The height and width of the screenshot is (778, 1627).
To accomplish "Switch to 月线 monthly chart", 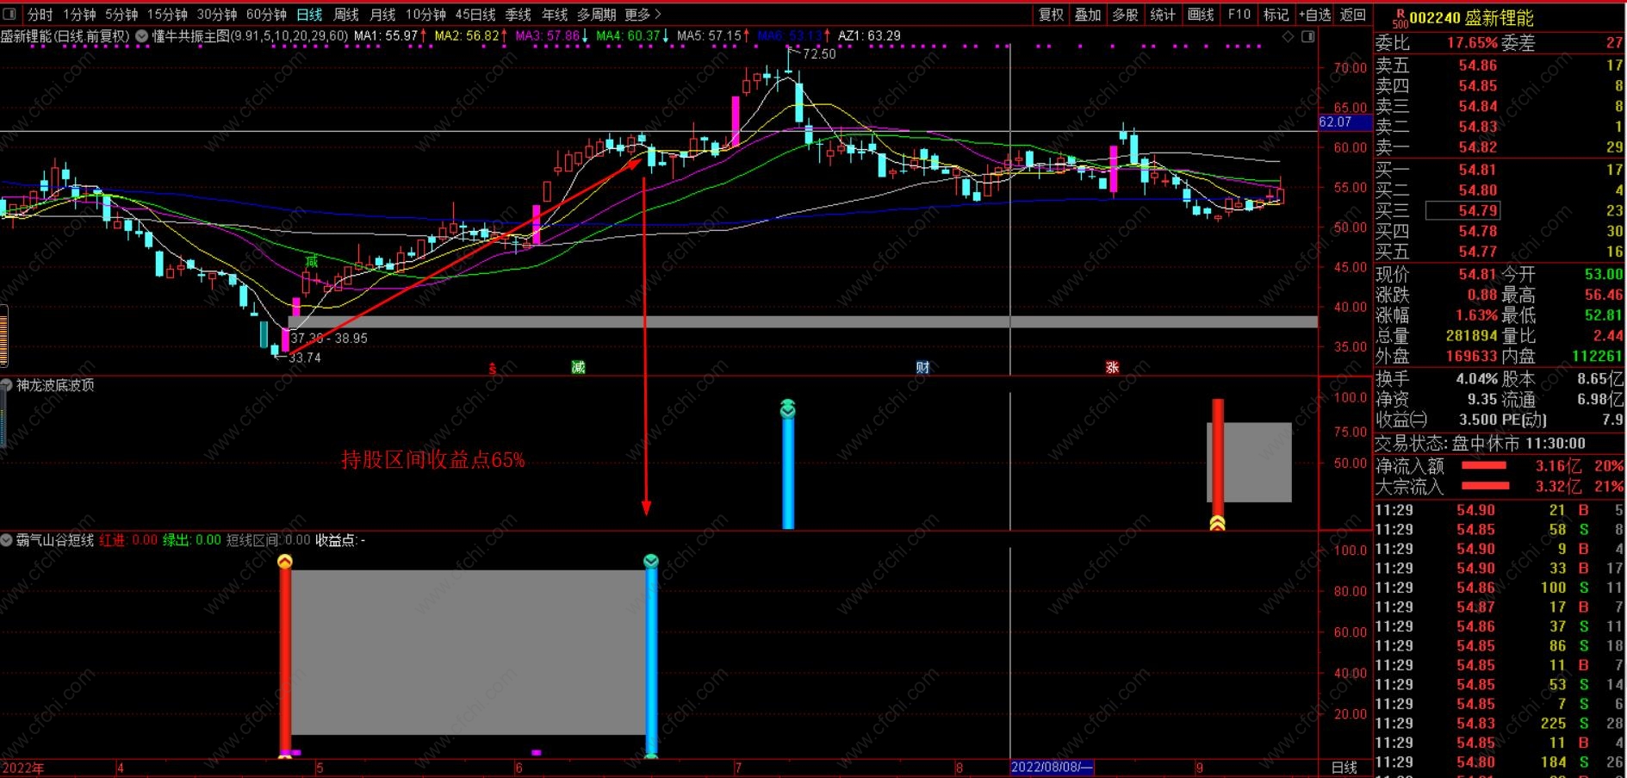I will point(382,15).
